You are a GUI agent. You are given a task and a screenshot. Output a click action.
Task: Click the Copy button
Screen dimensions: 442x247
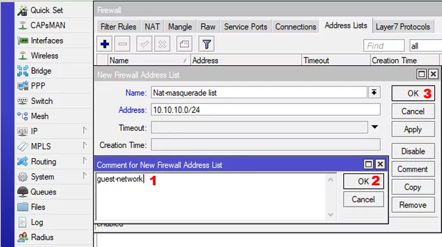(x=413, y=187)
